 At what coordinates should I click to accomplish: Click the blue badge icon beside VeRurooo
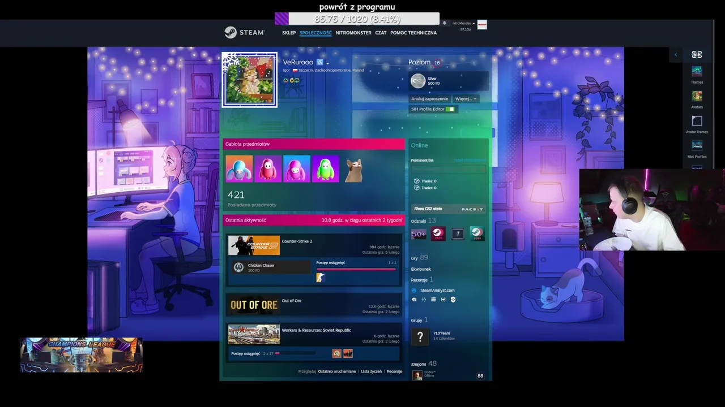coord(320,62)
